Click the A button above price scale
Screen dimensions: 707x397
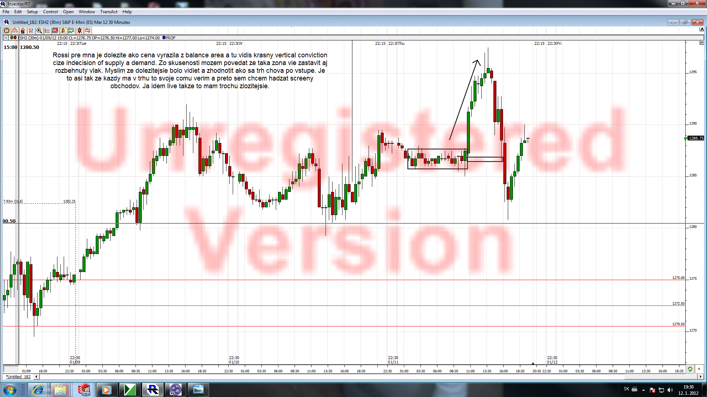(701, 29)
